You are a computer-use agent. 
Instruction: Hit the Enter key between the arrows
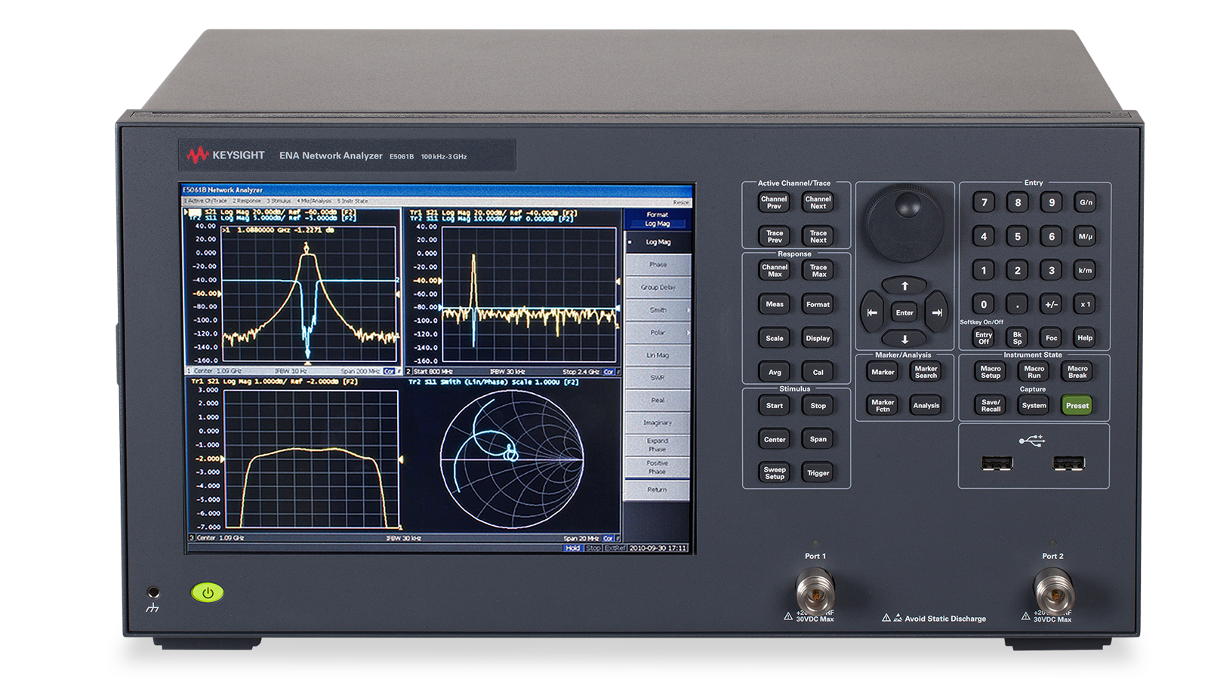[x=904, y=312]
